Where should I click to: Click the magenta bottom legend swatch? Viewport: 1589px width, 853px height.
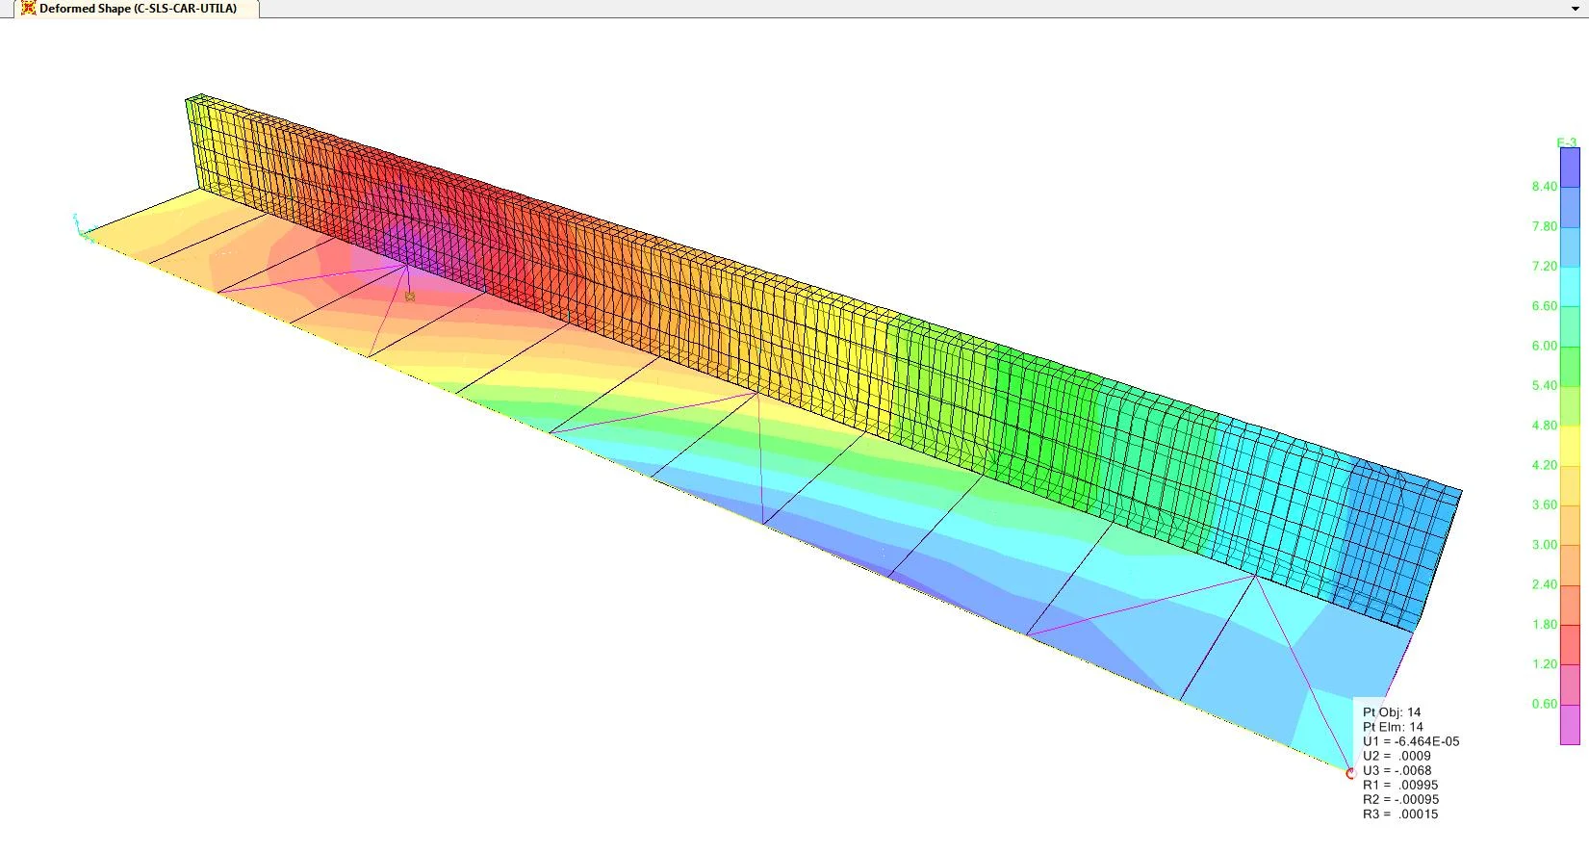(1570, 724)
